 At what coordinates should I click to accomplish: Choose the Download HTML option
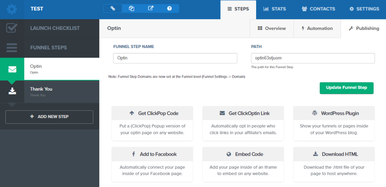[x=334, y=165]
